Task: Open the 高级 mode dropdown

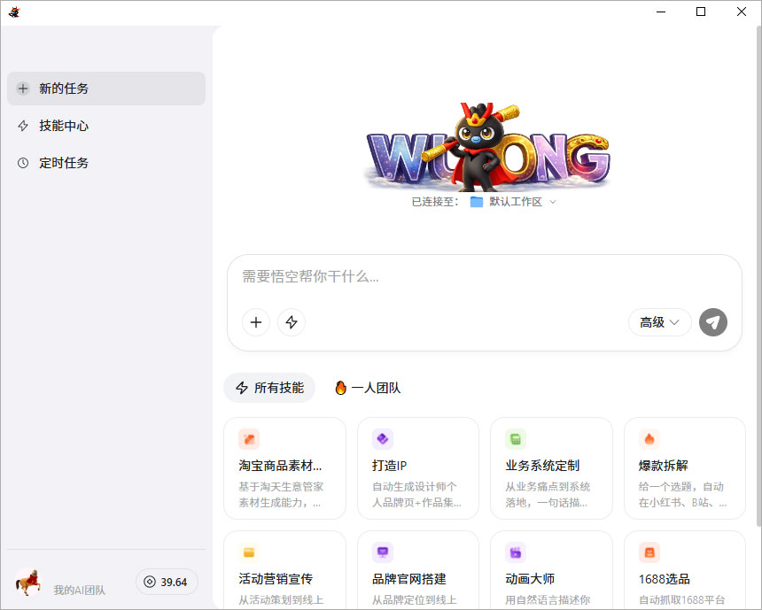Action: click(659, 322)
